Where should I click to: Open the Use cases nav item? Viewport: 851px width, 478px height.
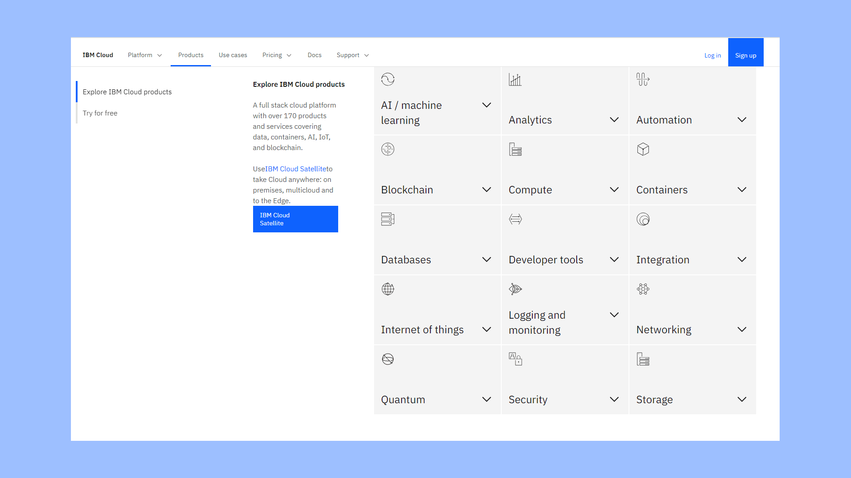(233, 55)
